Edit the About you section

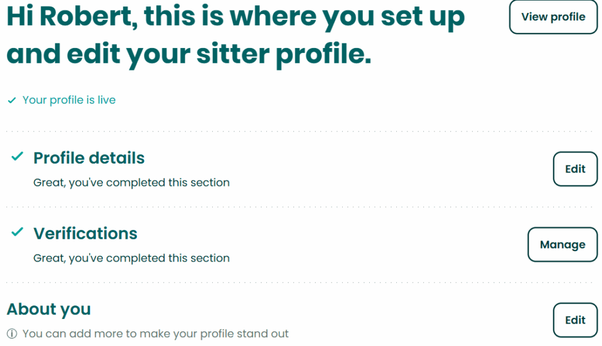point(575,320)
